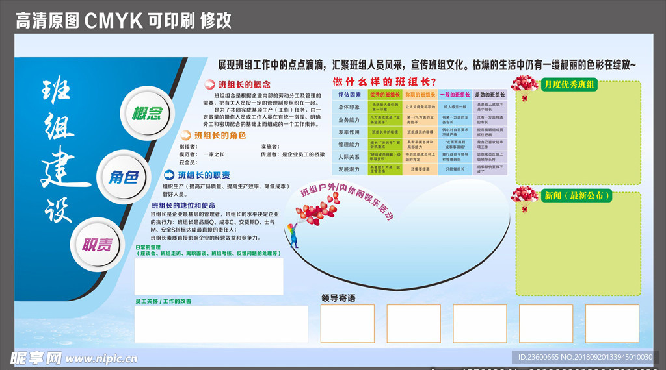Image resolution: width=666 pixels, height=370 pixels.
Task: Click the heading 班组长的职责
Action: click(204, 175)
